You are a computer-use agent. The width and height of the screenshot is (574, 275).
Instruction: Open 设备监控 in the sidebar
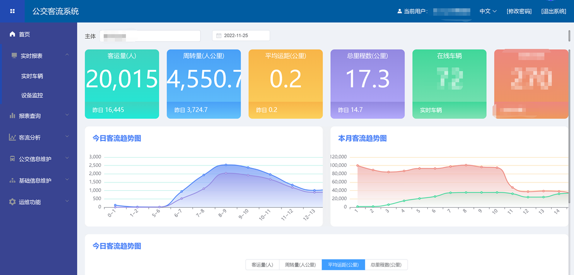[x=32, y=96]
